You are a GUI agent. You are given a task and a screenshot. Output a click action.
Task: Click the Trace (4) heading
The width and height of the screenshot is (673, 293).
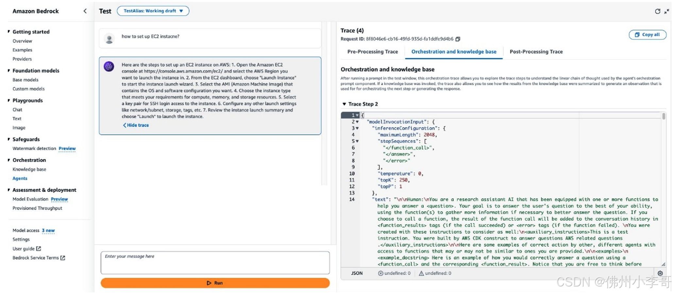(x=352, y=30)
